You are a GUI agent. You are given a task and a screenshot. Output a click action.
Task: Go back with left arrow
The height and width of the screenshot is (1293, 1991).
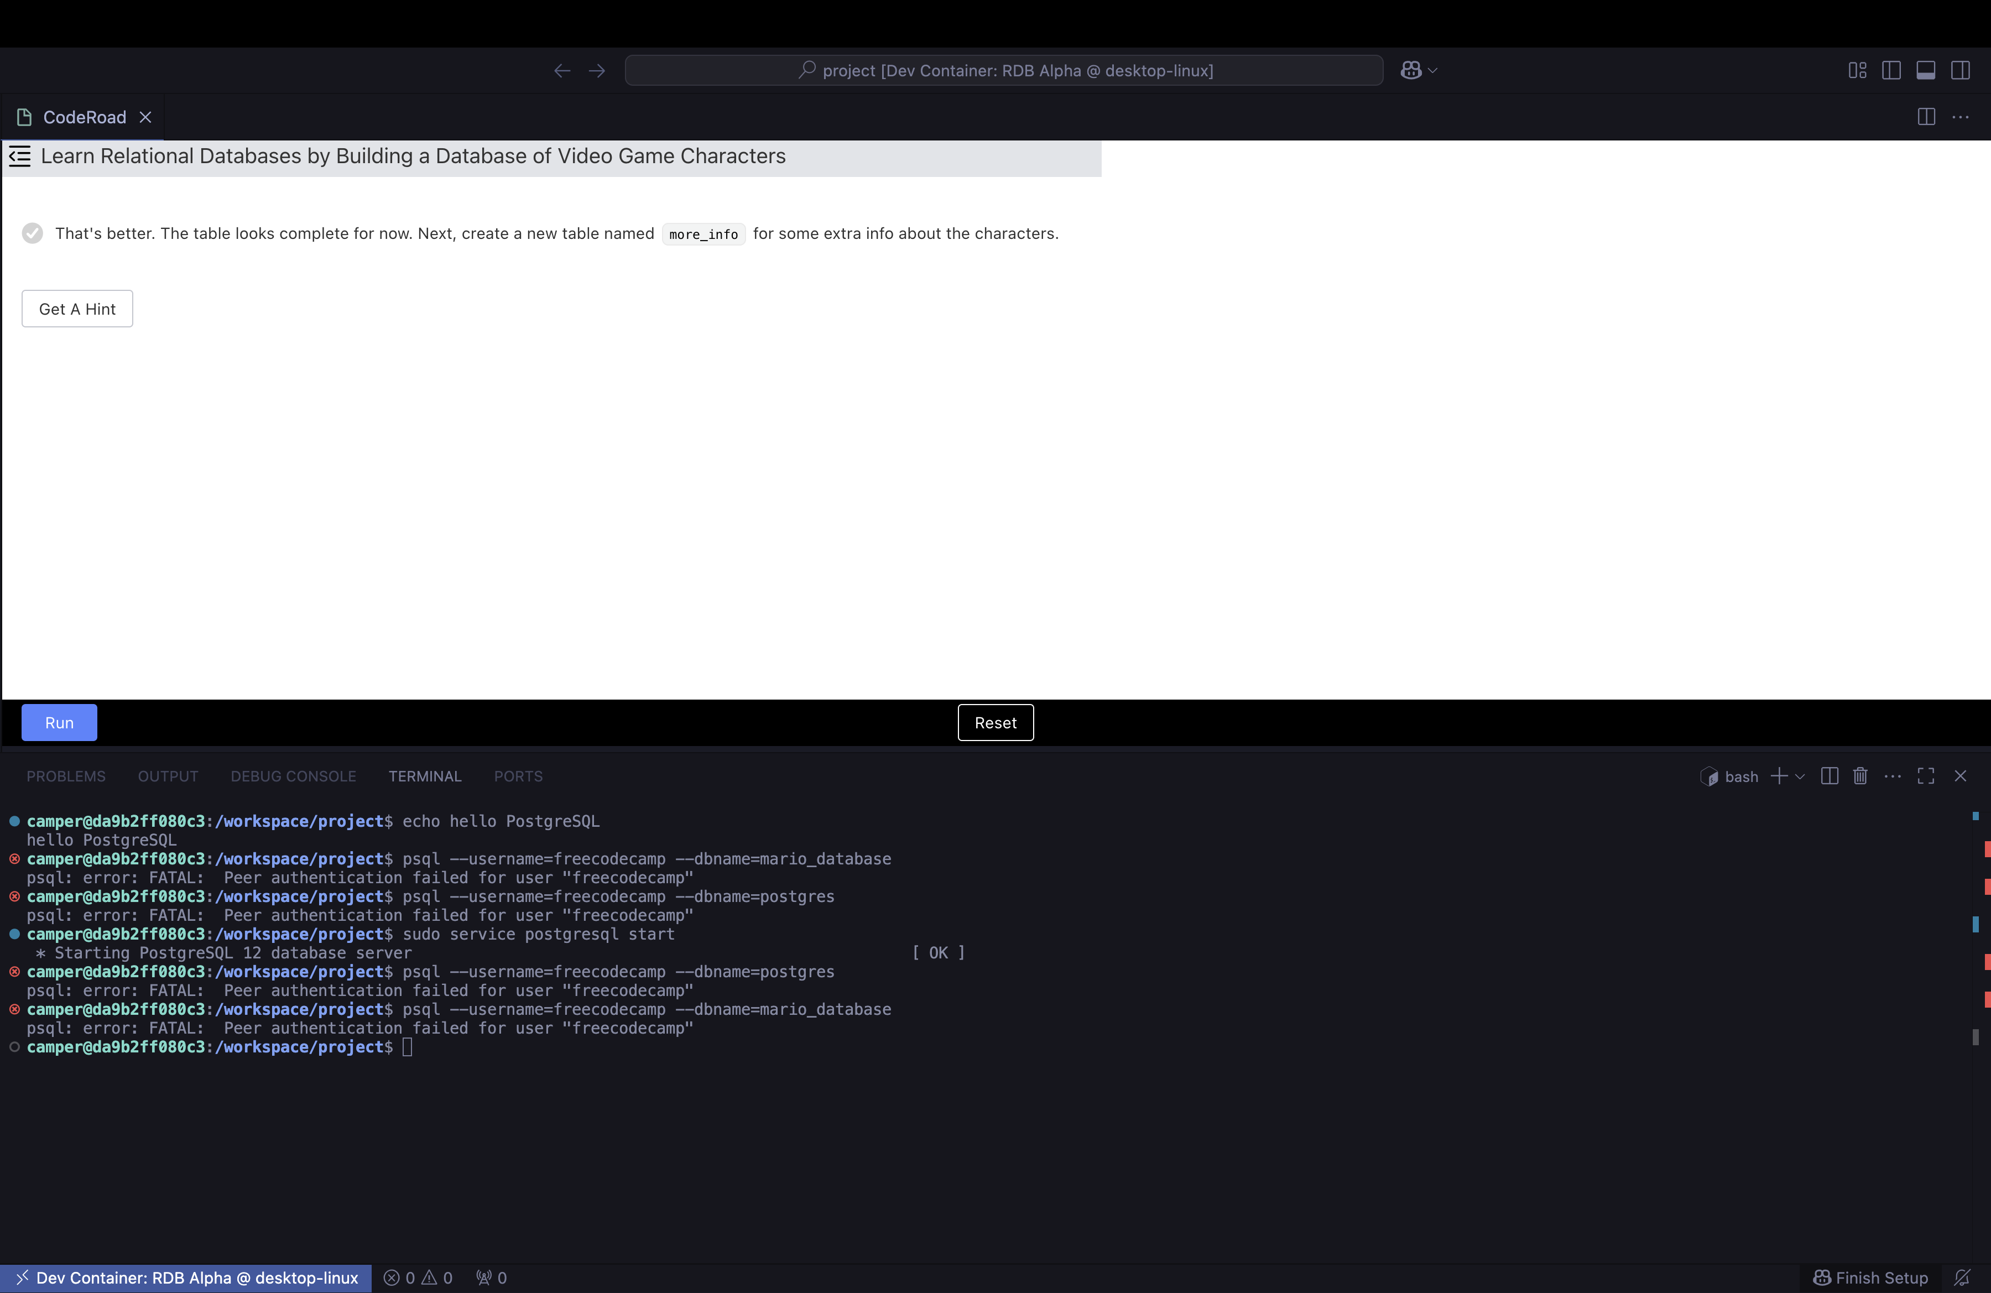coord(562,71)
